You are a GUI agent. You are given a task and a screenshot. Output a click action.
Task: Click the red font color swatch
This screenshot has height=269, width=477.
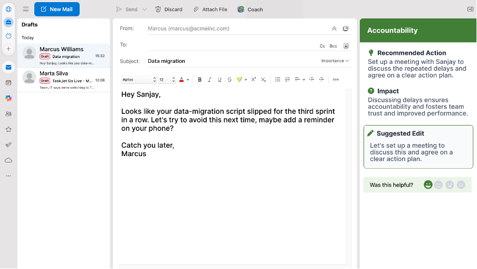[182, 80]
